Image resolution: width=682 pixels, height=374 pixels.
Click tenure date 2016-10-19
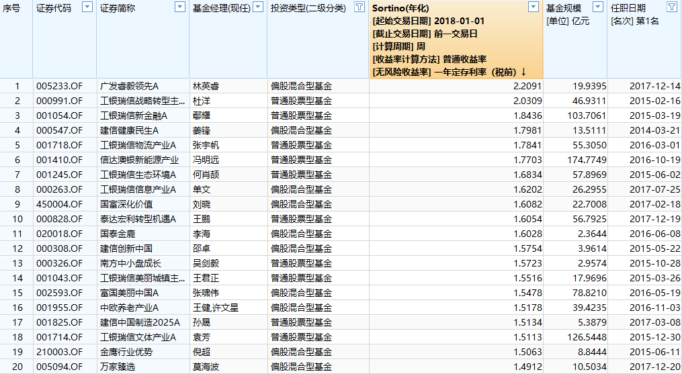coord(654,160)
